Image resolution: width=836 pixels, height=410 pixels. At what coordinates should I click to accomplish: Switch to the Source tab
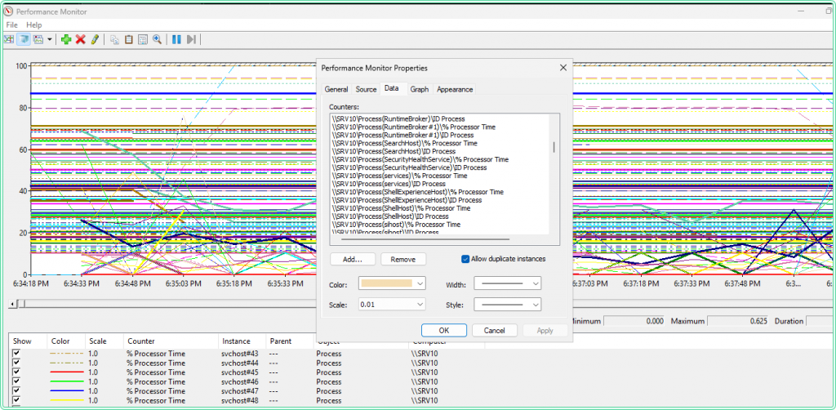pos(366,90)
